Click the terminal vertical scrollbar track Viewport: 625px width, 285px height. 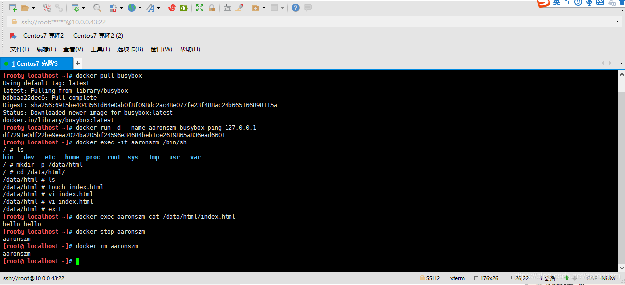coord(621,171)
